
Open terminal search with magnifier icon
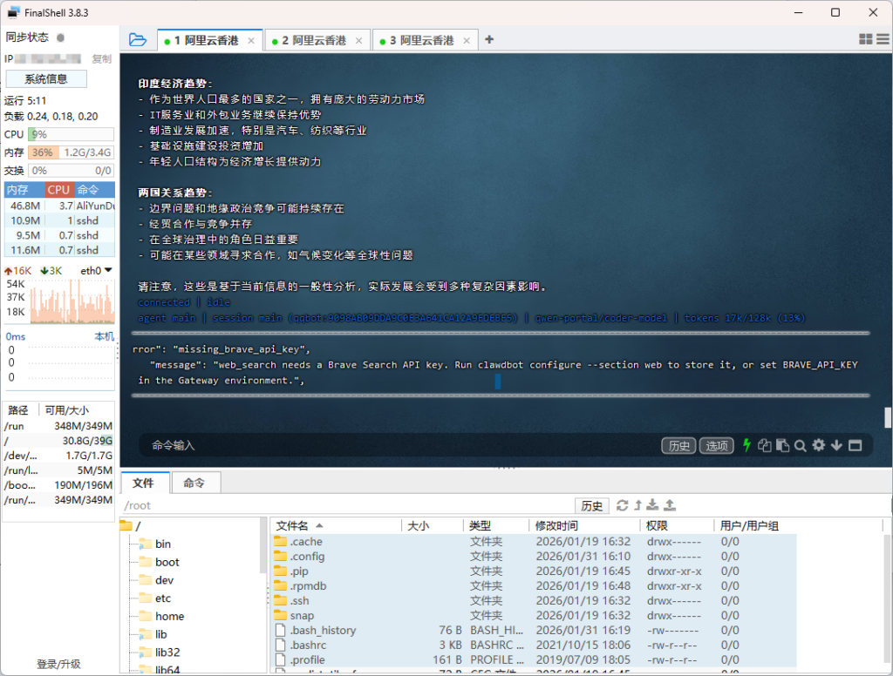pos(800,445)
